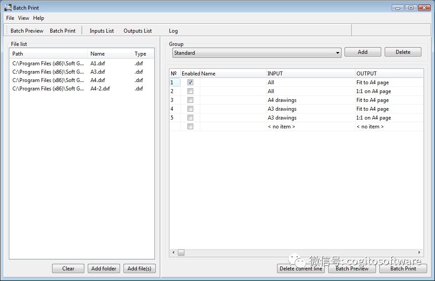Sort file list by Type column header

[x=142, y=54]
